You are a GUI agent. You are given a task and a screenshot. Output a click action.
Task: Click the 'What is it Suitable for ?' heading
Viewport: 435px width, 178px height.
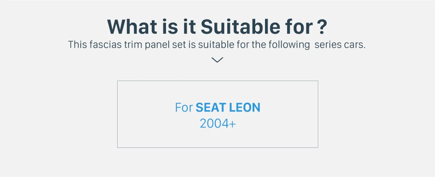click(x=217, y=27)
